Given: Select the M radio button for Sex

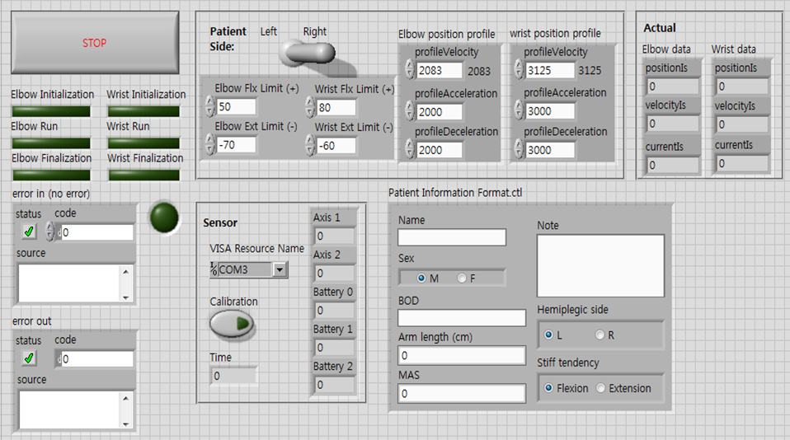Looking at the screenshot, I should point(421,279).
